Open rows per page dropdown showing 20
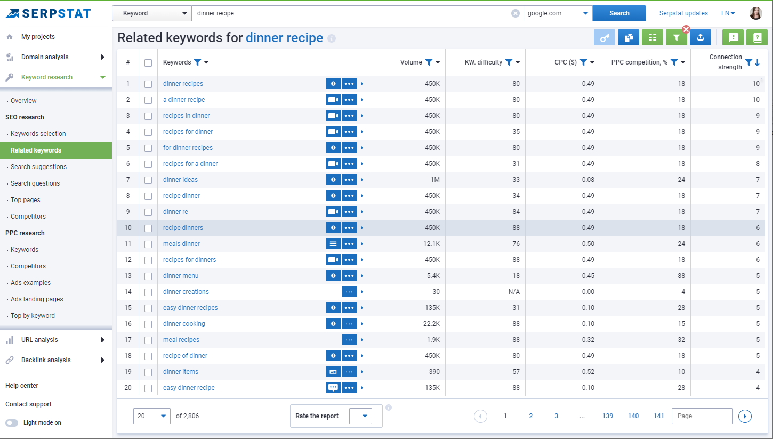The height and width of the screenshot is (439, 773). click(152, 416)
